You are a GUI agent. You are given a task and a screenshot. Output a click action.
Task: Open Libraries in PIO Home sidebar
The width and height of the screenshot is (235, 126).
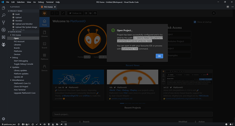pos(45,34)
